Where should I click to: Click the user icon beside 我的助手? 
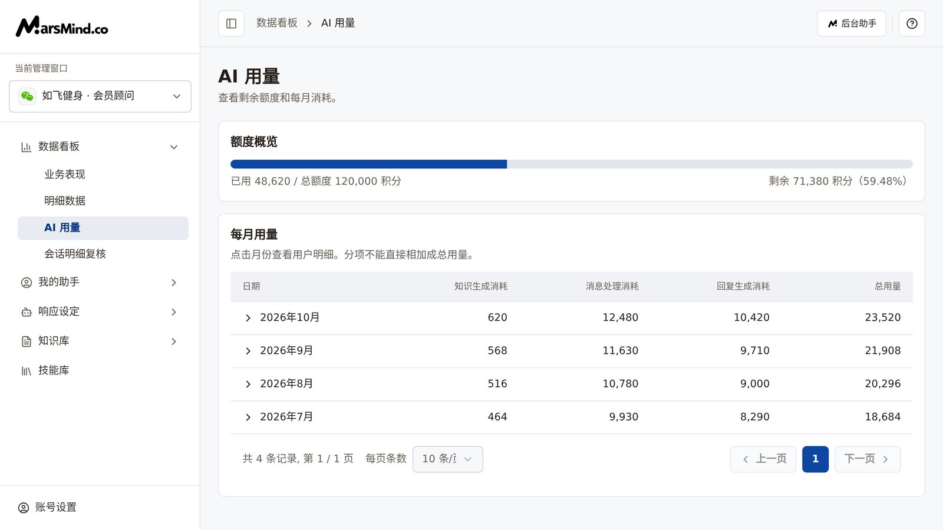pos(27,283)
